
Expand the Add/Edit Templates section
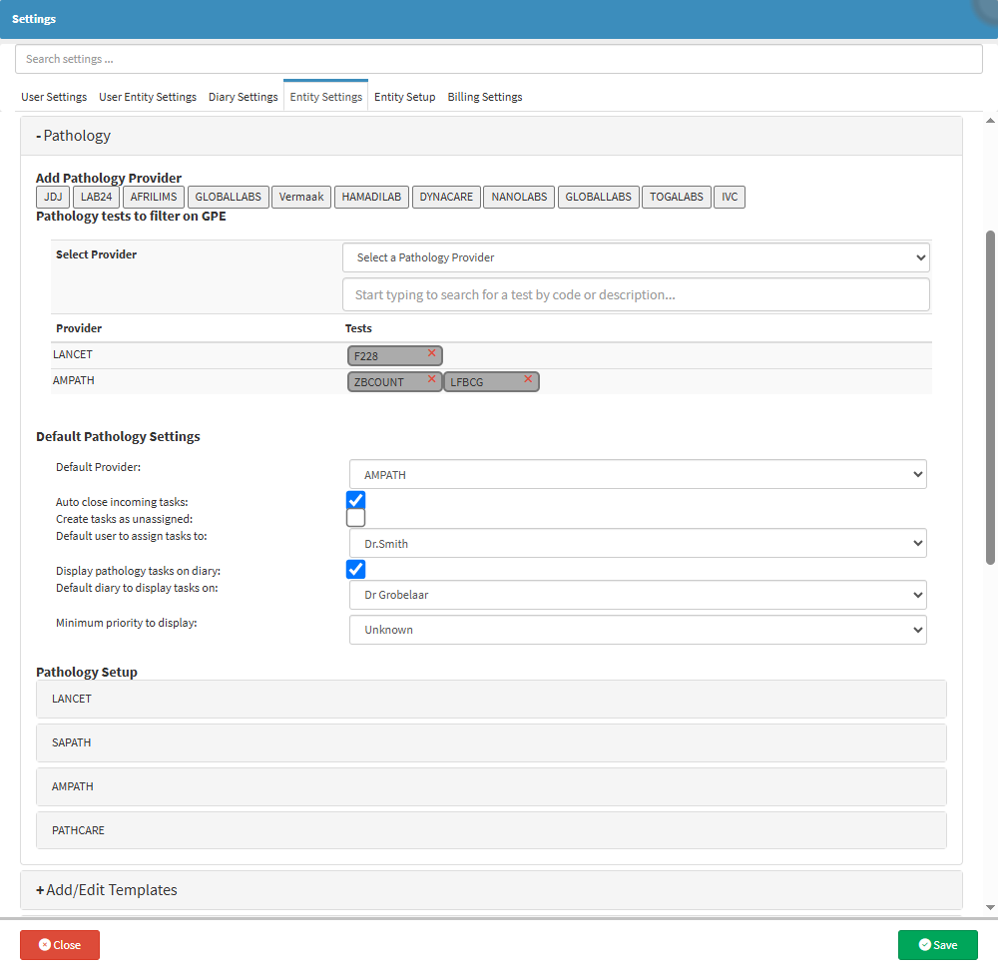107,890
